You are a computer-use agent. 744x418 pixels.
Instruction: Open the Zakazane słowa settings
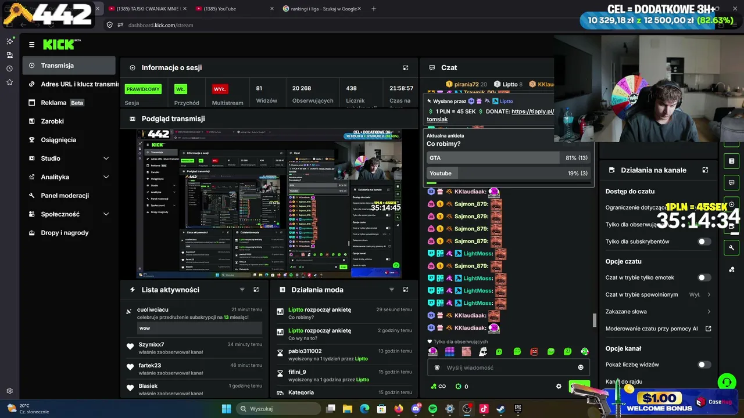(658, 312)
